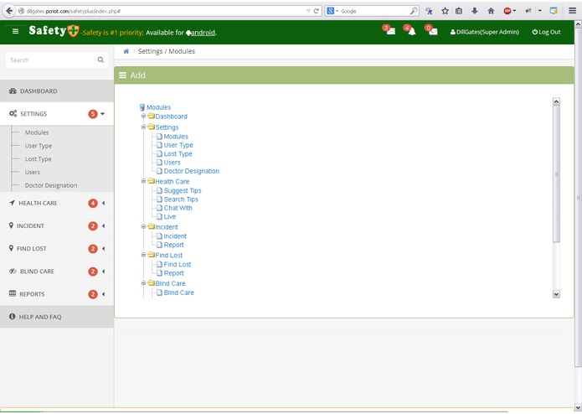Collapse the Blind Care tree node toggle
This screenshot has height=414, width=582.
click(x=143, y=282)
